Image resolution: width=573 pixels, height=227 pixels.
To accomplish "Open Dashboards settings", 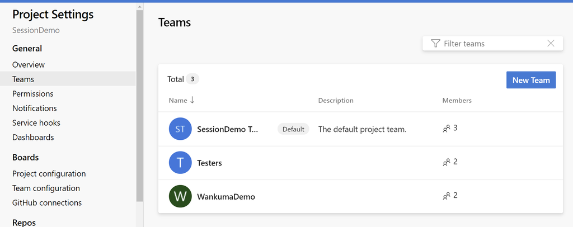I will 33,138.
